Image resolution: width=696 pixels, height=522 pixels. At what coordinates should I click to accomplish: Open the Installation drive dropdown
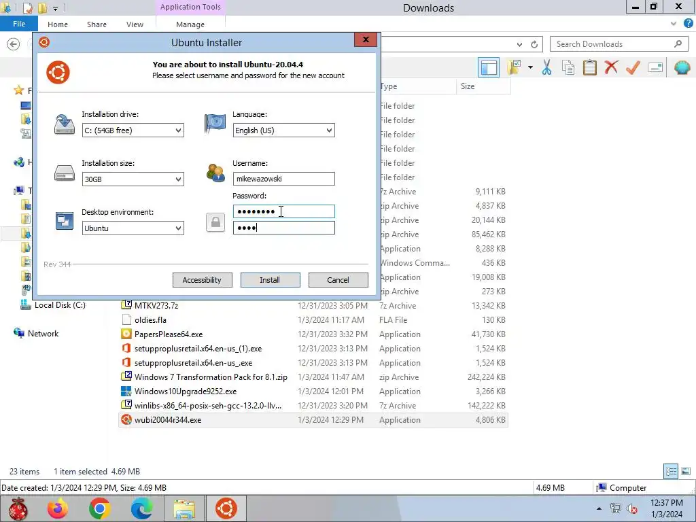click(x=133, y=130)
